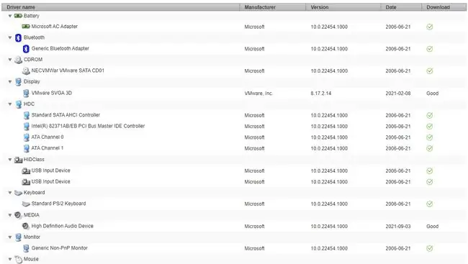468x264 pixels.
Task: Collapse the Monitor category arrow
Action: (x=10, y=237)
